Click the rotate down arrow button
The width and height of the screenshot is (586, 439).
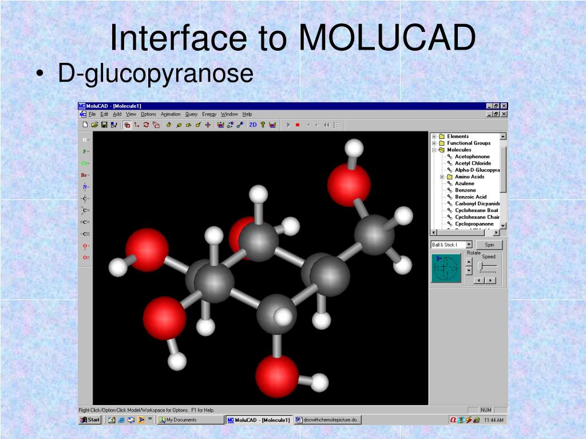(x=469, y=271)
